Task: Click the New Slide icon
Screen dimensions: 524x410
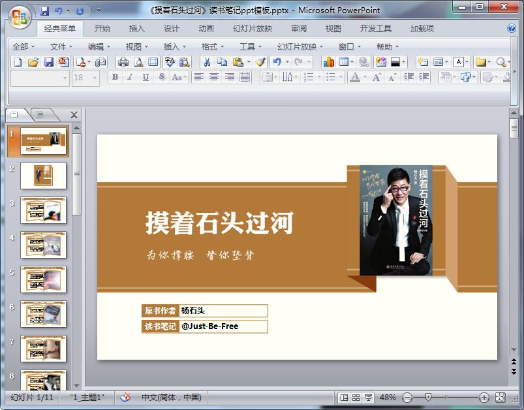Action: coord(423,62)
